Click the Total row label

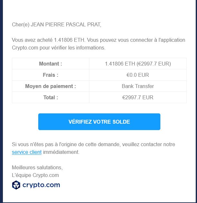(x=50, y=97)
